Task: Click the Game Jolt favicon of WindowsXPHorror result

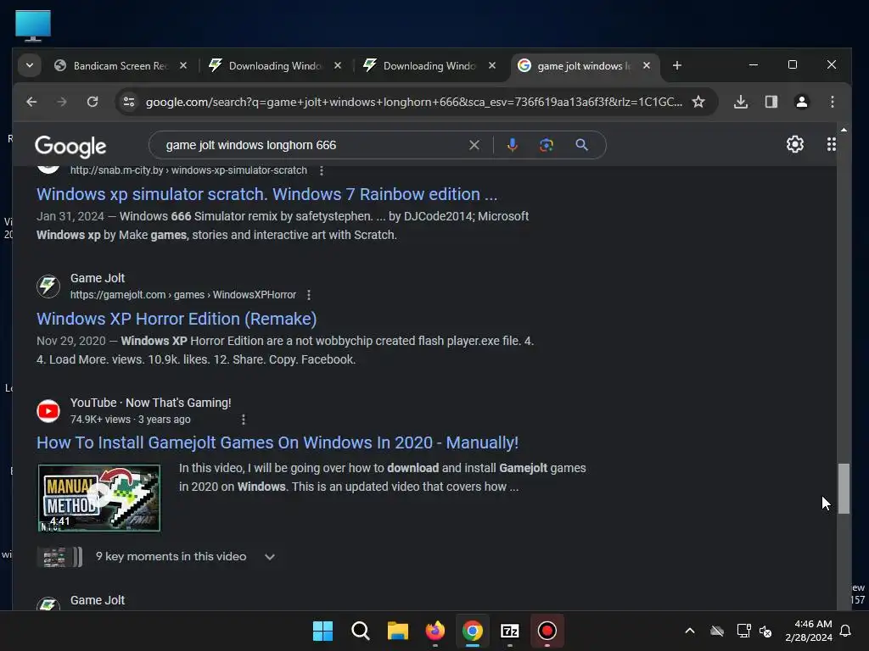Action: coord(48,287)
